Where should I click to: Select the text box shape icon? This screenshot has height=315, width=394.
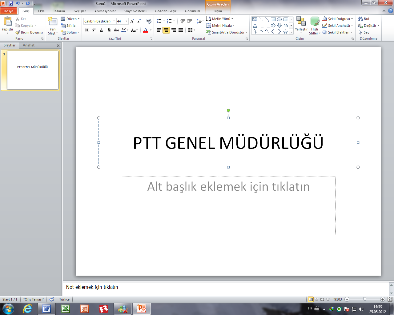click(255, 19)
